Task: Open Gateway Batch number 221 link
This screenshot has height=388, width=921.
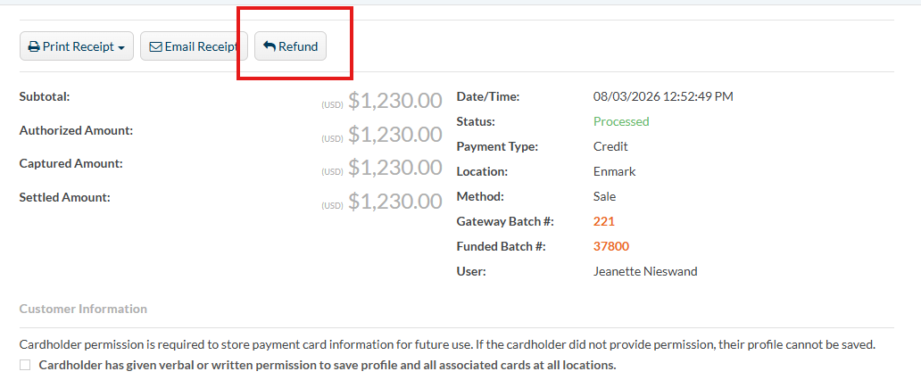Action: (x=604, y=221)
